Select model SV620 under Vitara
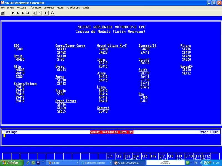 [x=186, y=59]
